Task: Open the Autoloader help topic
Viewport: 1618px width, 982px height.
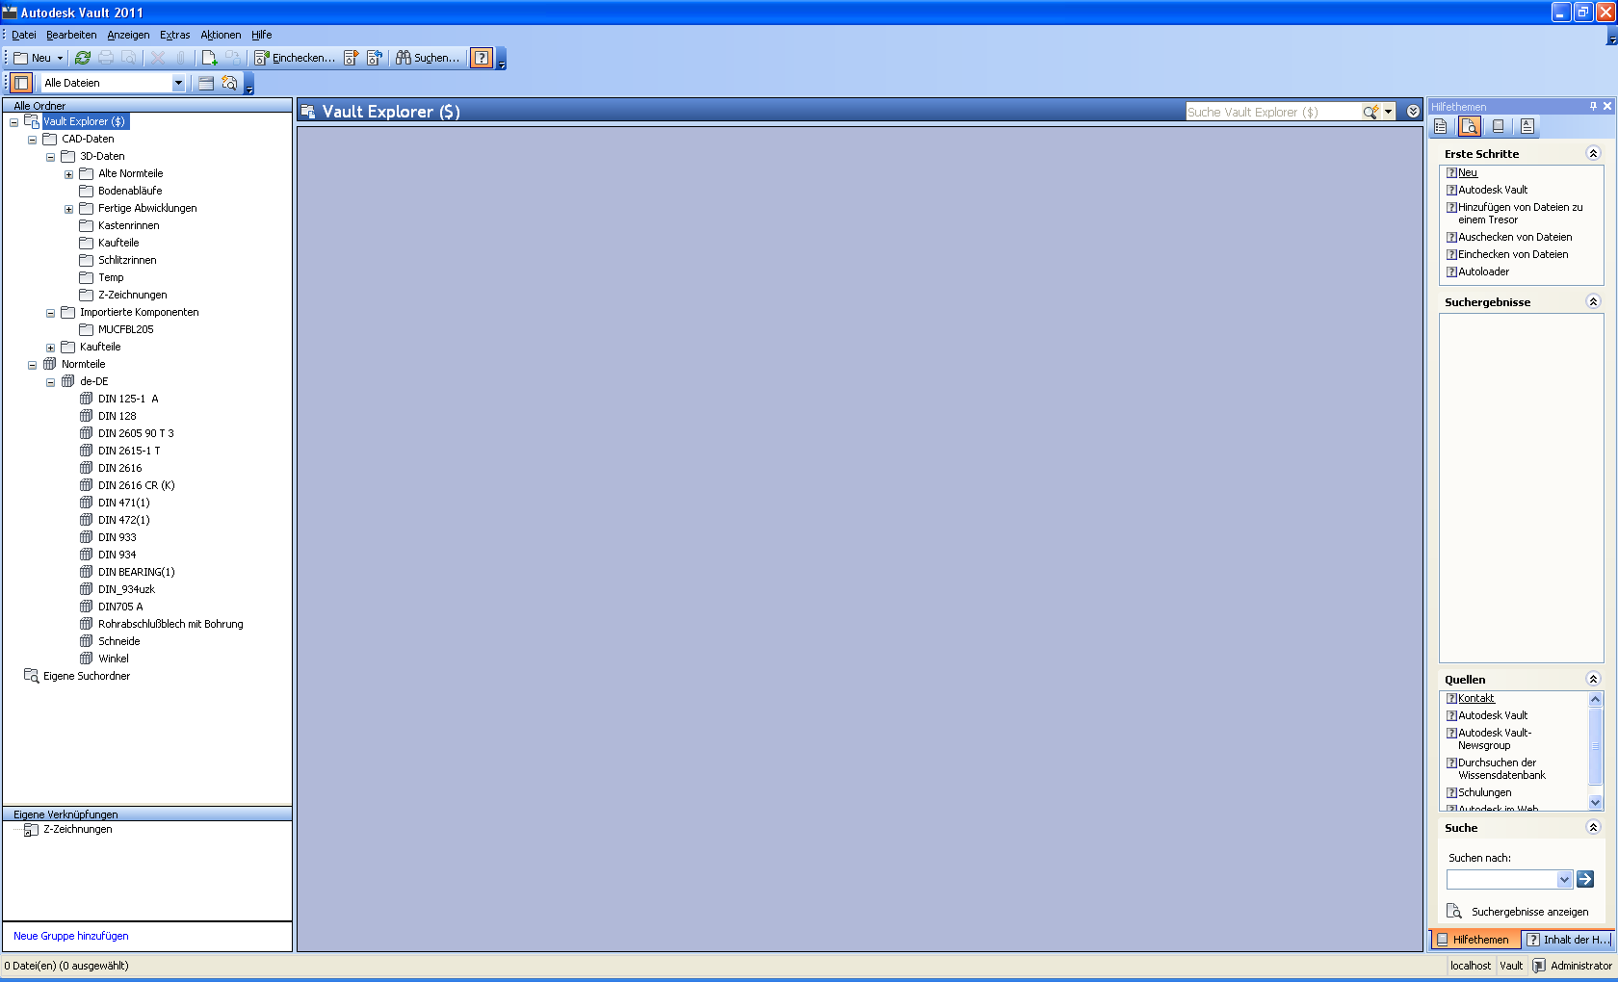Action: pos(1483,271)
